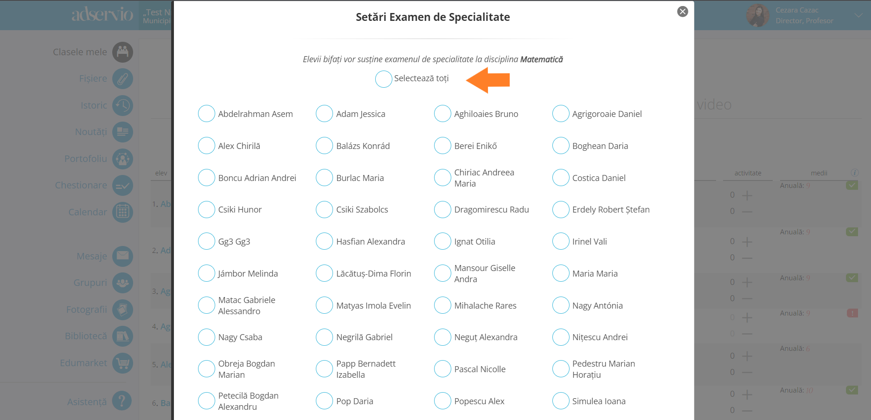The height and width of the screenshot is (420, 871).
Task: Select student Abdelrahman Asem checkbox
Action: coord(206,113)
